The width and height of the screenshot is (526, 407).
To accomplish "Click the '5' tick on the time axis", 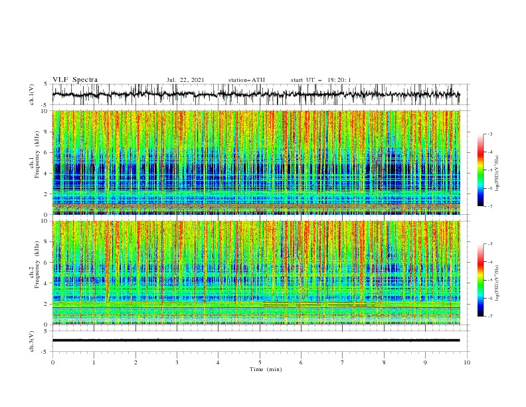I will 260,362.
